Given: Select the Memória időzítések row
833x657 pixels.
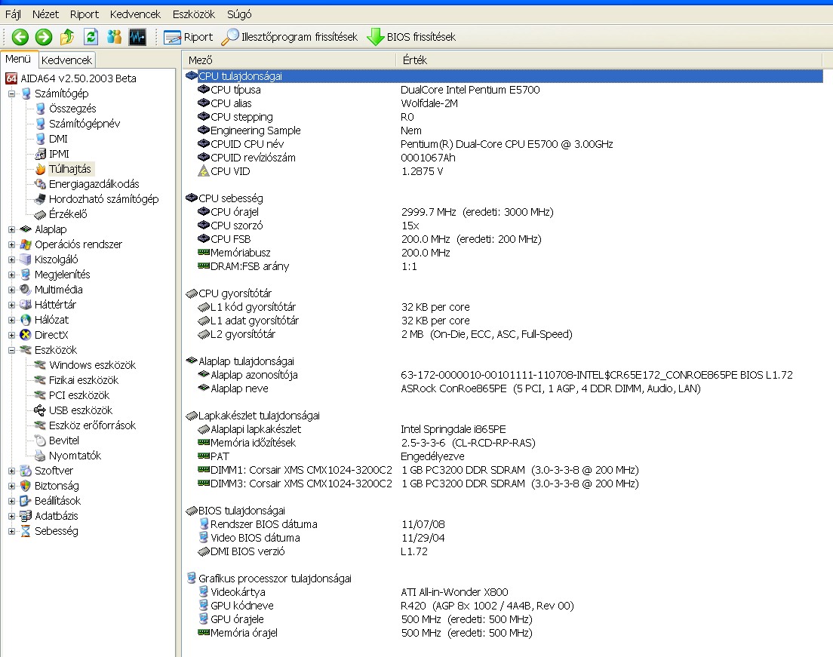Looking at the screenshot, I should [x=503, y=443].
